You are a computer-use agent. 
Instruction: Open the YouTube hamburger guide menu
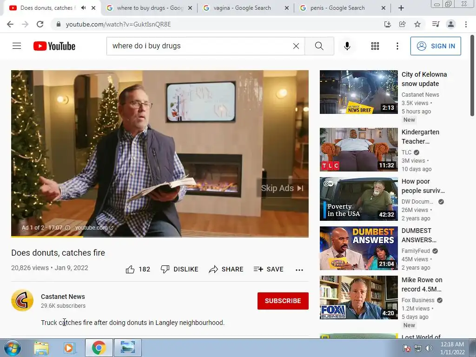click(x=17, y=46)
